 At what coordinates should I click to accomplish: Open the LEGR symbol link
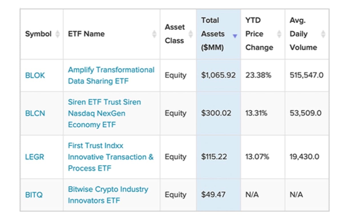click(35, 157)
